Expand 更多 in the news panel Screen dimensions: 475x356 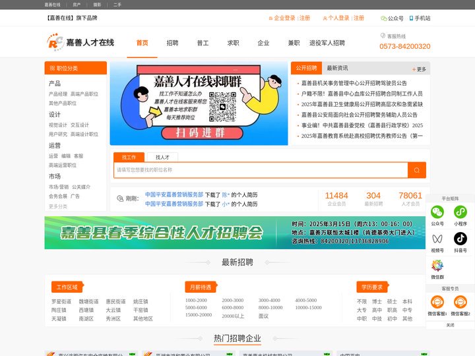coord(419,69)
